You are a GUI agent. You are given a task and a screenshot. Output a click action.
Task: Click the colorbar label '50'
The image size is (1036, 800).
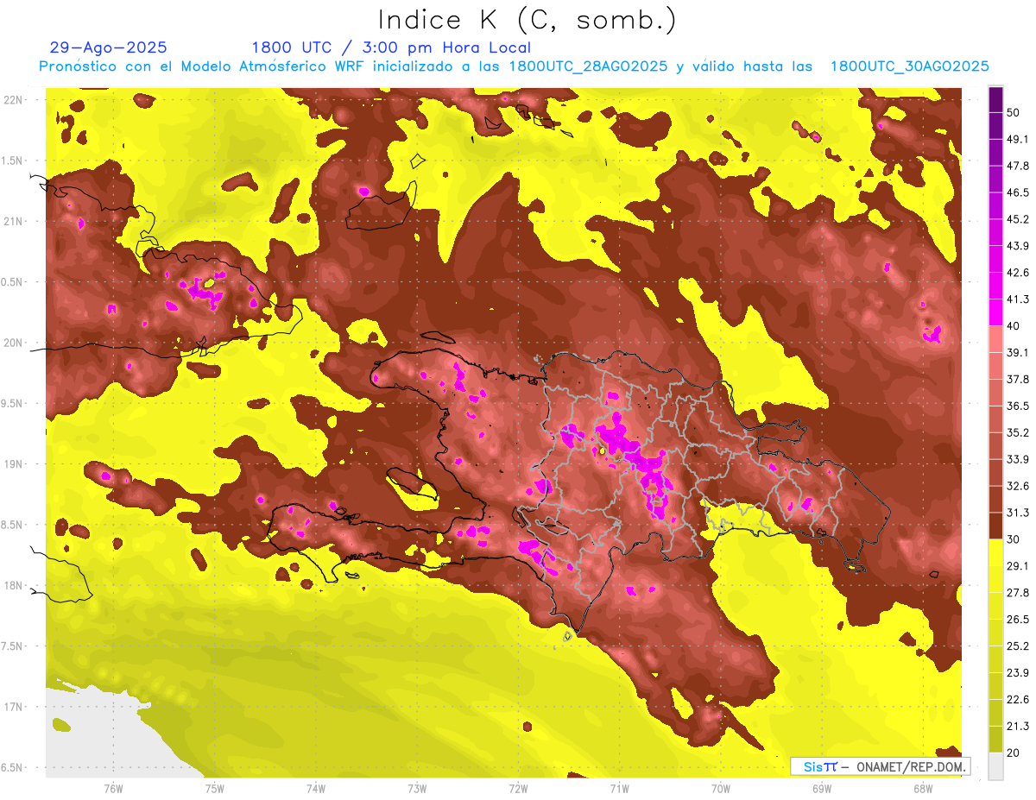(1014, 113)
